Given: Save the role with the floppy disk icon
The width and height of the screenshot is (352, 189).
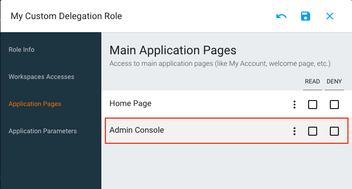Looking at the screenshot, I should (305, 16).
